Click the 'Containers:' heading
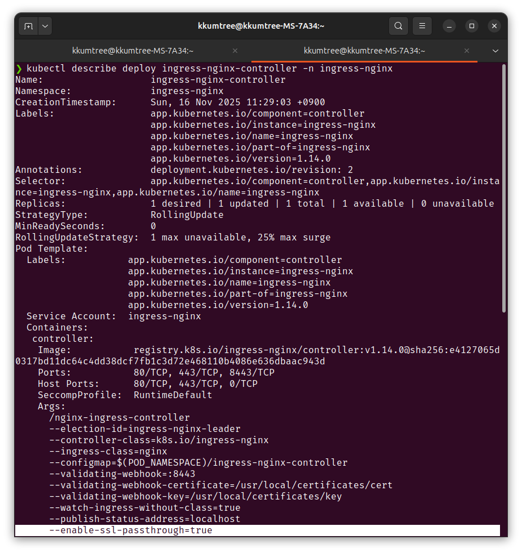This screenshot has width=522, height=553. pyautogui.click(x=57, y=327)
